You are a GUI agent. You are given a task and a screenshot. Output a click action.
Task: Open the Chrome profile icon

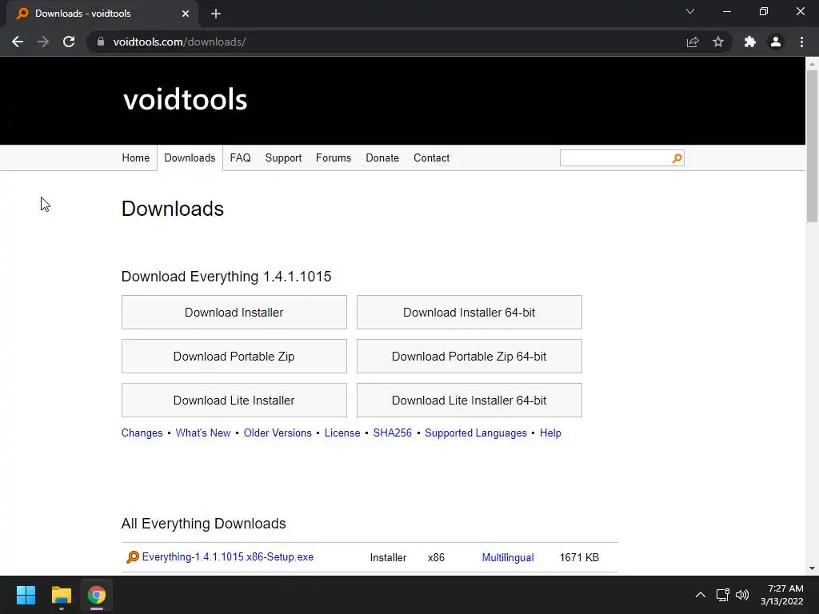(x=776, y=42)
